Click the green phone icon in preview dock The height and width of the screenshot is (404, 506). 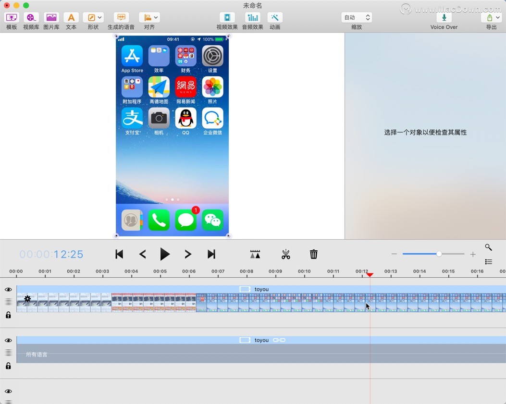pyautogui.click(x=159, y=220)
